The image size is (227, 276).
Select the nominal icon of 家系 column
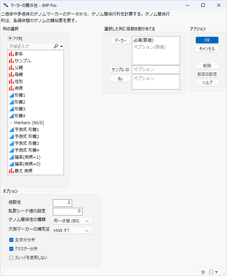[x=11, y=54]
